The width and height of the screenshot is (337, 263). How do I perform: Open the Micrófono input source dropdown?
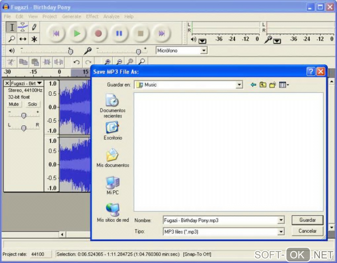coord(204,51)
